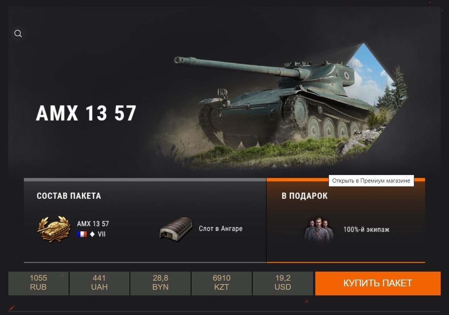Click the French flag icon
Image resolution: width=449 pixels, height=315 pixels.
tap(82, 234)
